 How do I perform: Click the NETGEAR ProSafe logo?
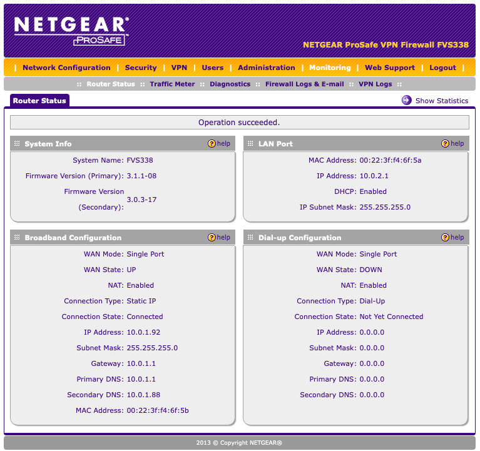tap(71, 31)
